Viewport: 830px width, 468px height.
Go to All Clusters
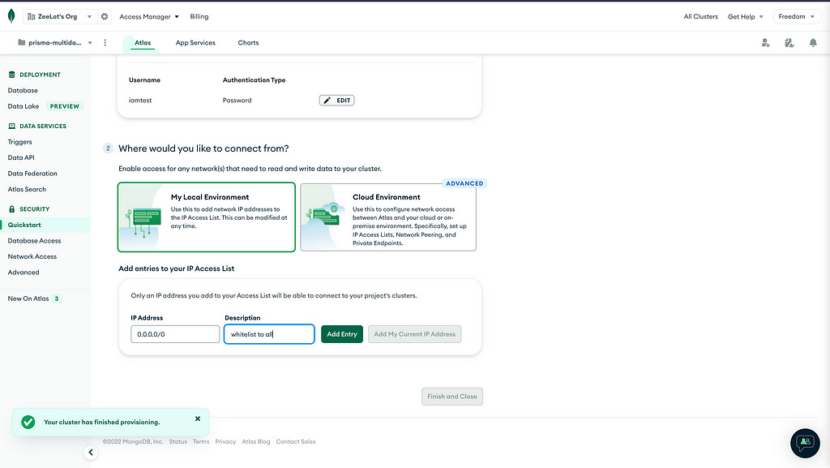(700, 16)
